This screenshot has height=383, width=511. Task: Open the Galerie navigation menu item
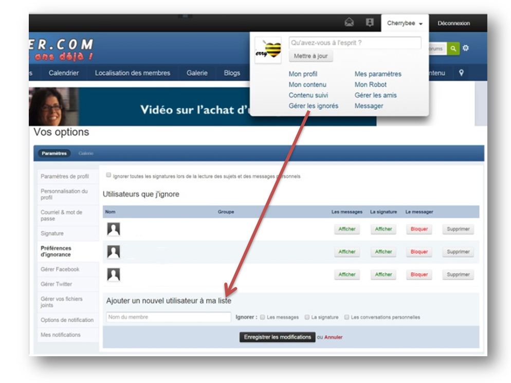coord(197,73)
